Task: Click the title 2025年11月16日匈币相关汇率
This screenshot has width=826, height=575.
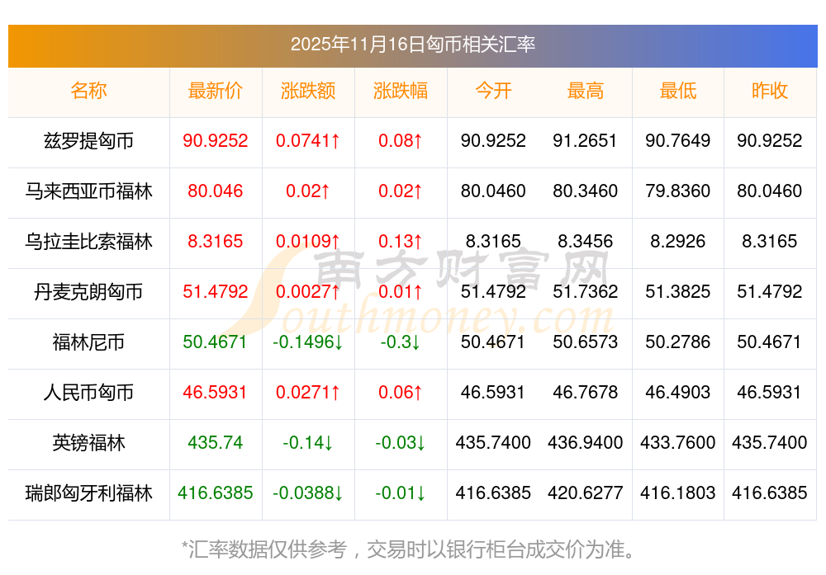Action: point(412,45)
